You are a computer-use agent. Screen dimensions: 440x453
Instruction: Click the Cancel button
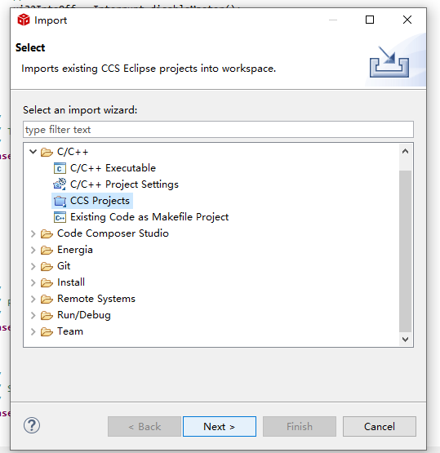[x=380, y=426]
